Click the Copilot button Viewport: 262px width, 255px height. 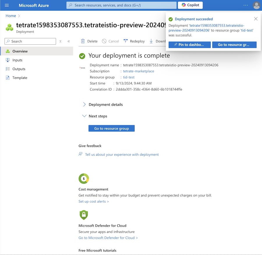coord(190,5)
